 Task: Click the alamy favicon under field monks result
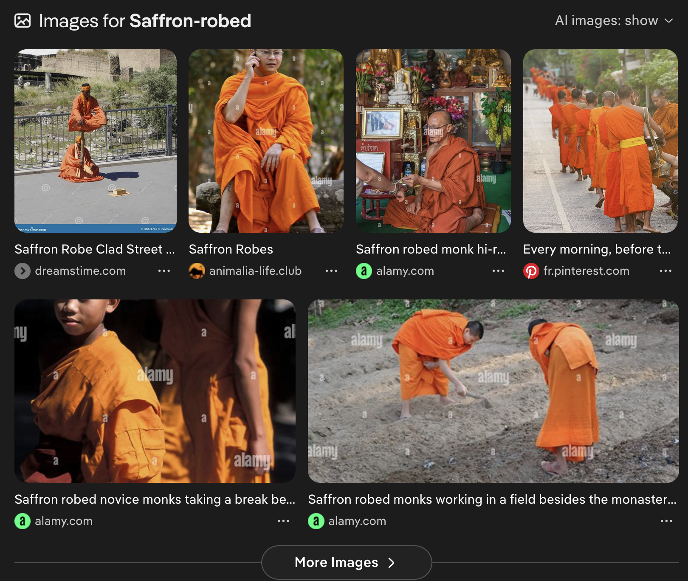click(316, 521)
